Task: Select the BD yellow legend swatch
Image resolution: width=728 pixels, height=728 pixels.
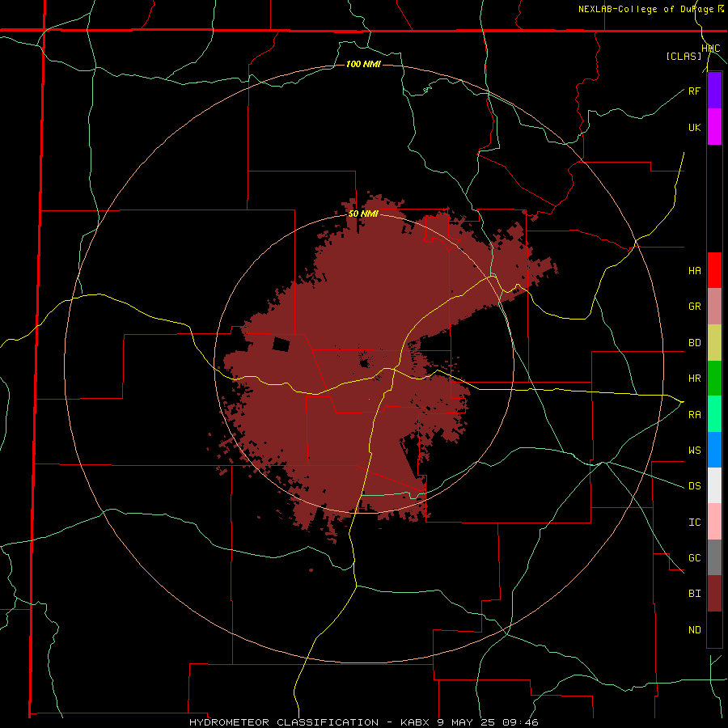Action: tap(714, 343)
